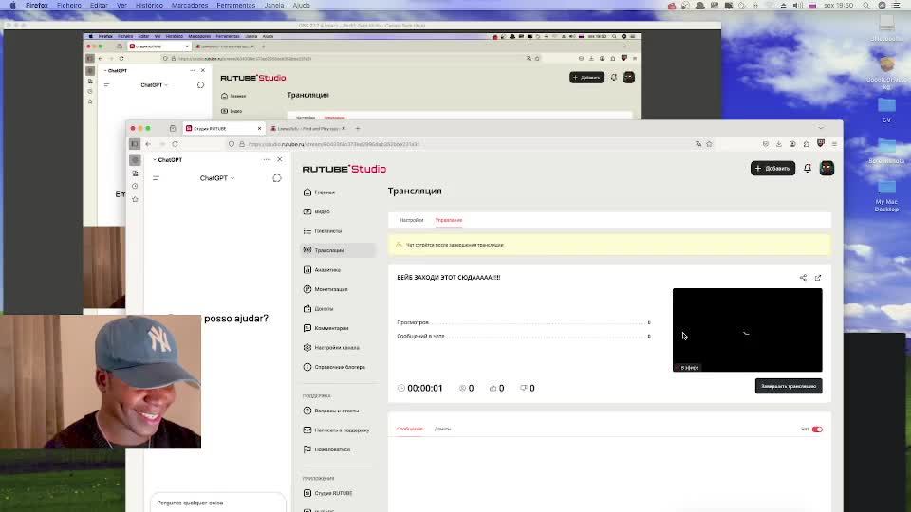Open the CV folder on the desktop
The image size is (911, 512).
click(x=886, y=110)
